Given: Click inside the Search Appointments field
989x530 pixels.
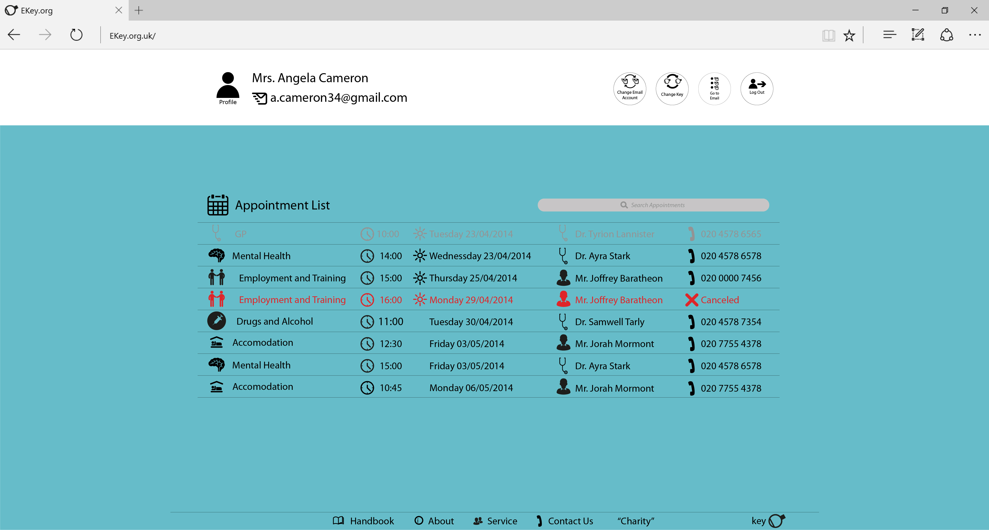Looking at the screenshot, I should 653,205.
